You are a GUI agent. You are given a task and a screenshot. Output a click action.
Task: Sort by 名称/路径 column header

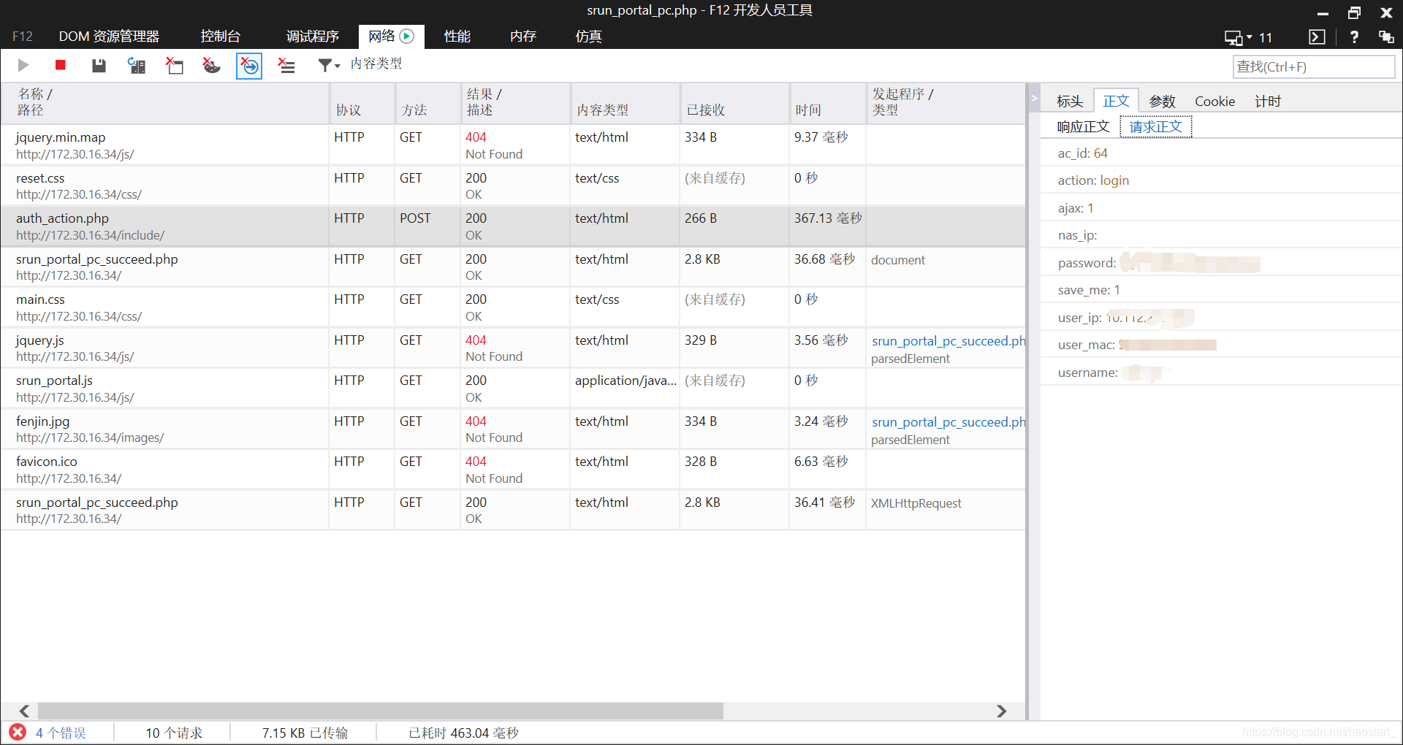[164, 102]
